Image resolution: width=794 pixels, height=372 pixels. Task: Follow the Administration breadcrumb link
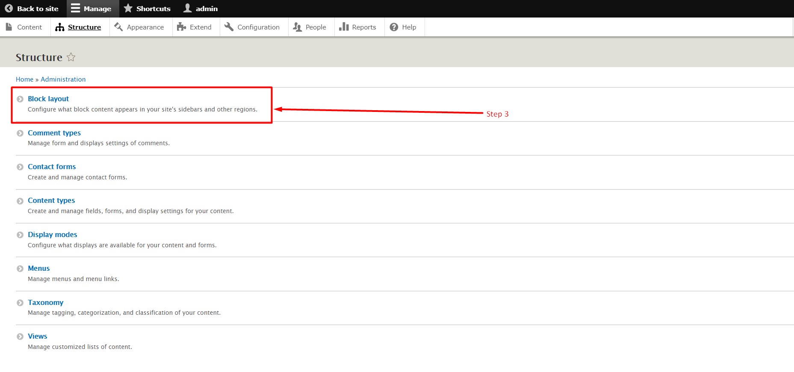63,79
